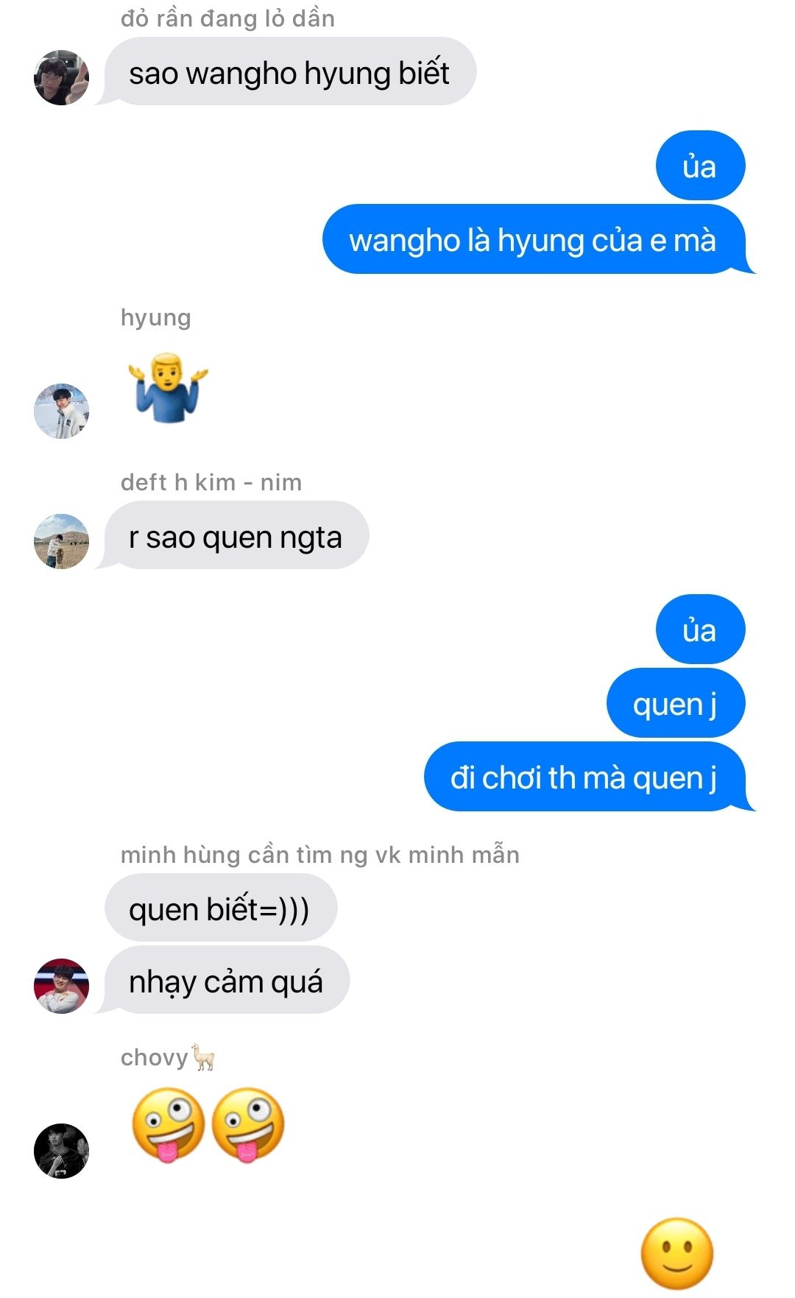Open deft h kim - nim's profile picture
The image size is (795, 1298).
tap(61, 541)
